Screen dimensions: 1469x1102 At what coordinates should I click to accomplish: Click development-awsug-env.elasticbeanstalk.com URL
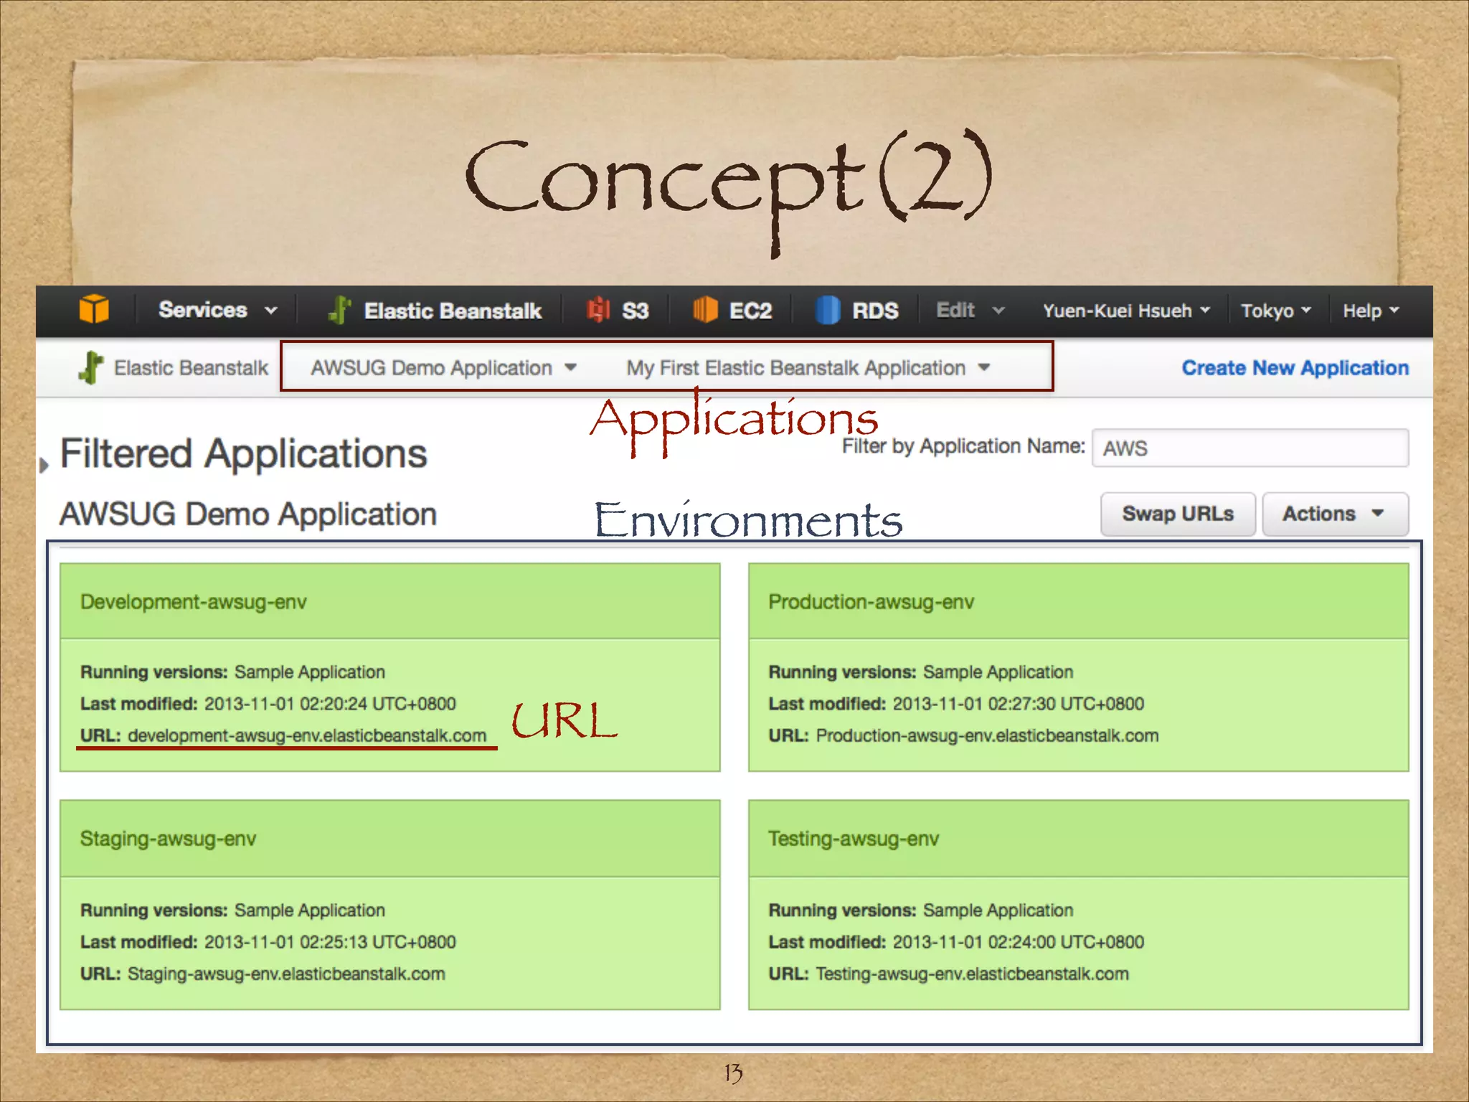pyautogui.click(x=307, y=735)
